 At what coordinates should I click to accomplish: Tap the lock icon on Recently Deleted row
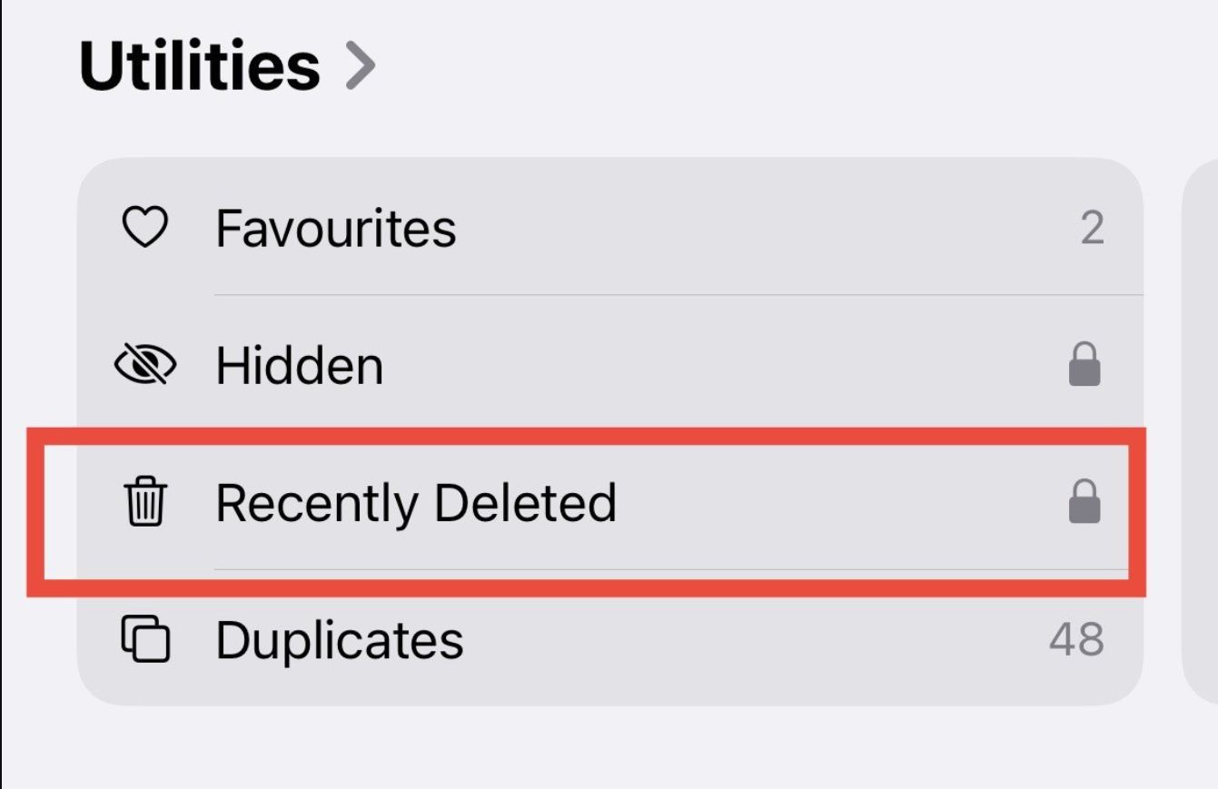[x=1084, y=502]
